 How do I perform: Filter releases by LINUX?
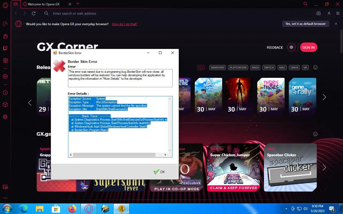tap(294, 67)
